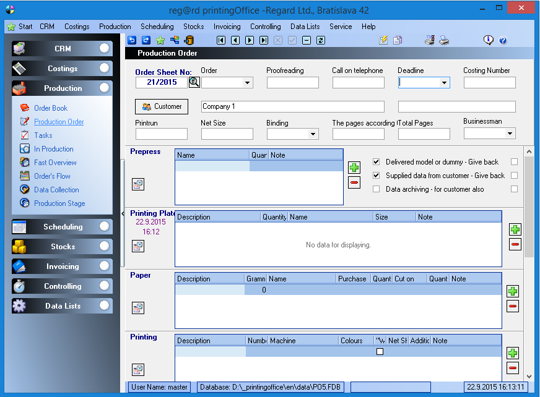Open the Data Lists menu
Viewport: 540px width, 397px height.
305,27
